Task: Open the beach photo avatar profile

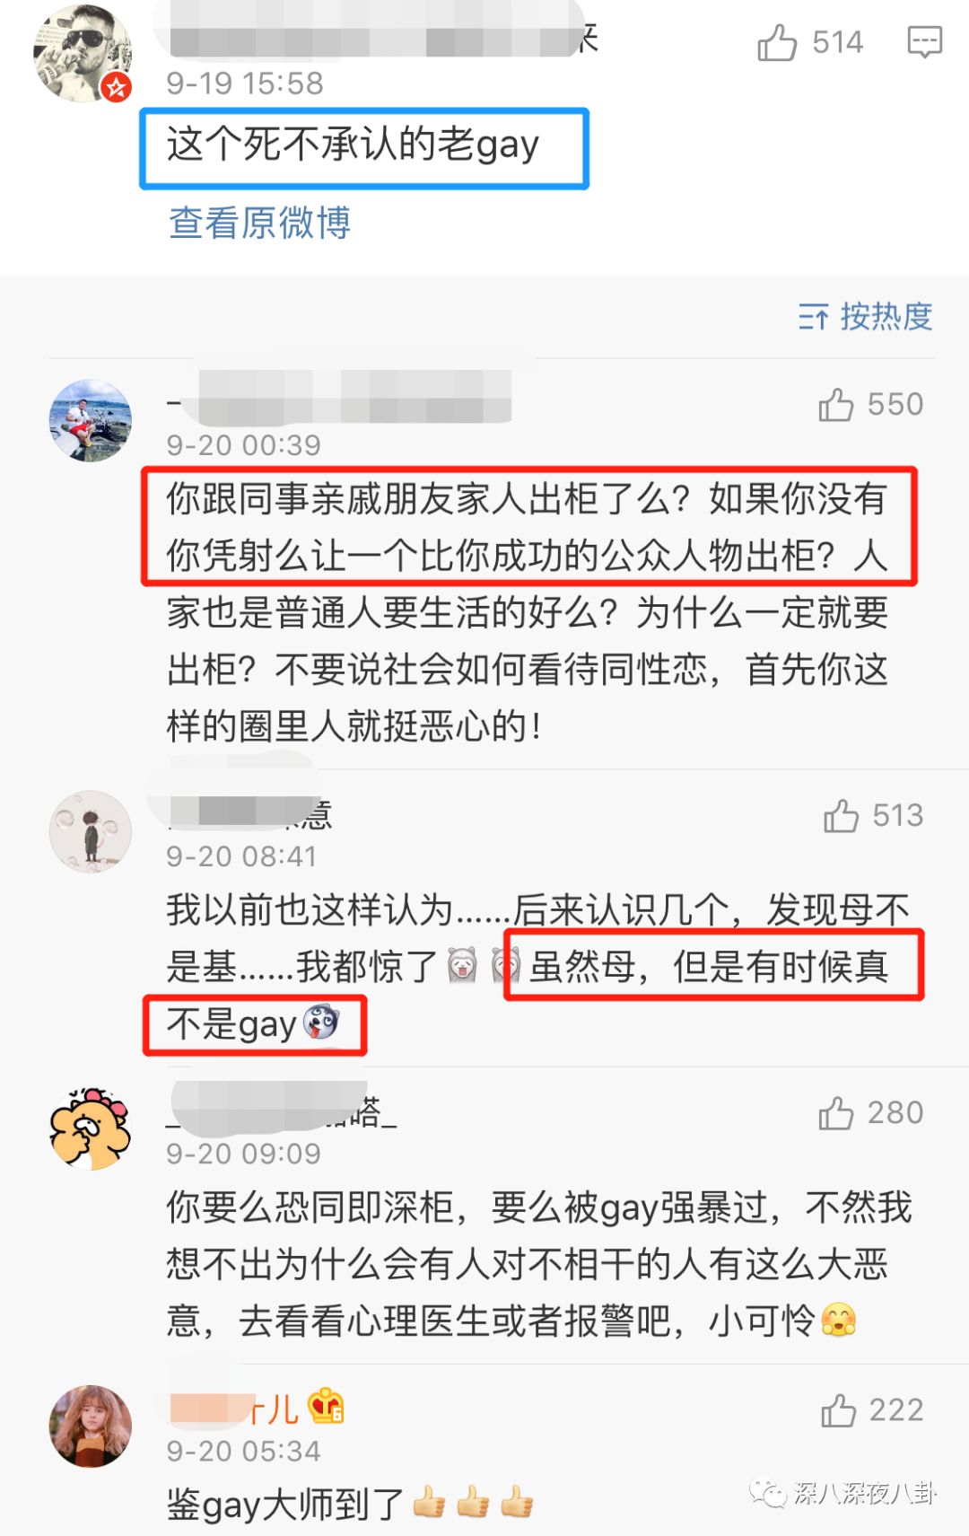Action: pos(91,420)
